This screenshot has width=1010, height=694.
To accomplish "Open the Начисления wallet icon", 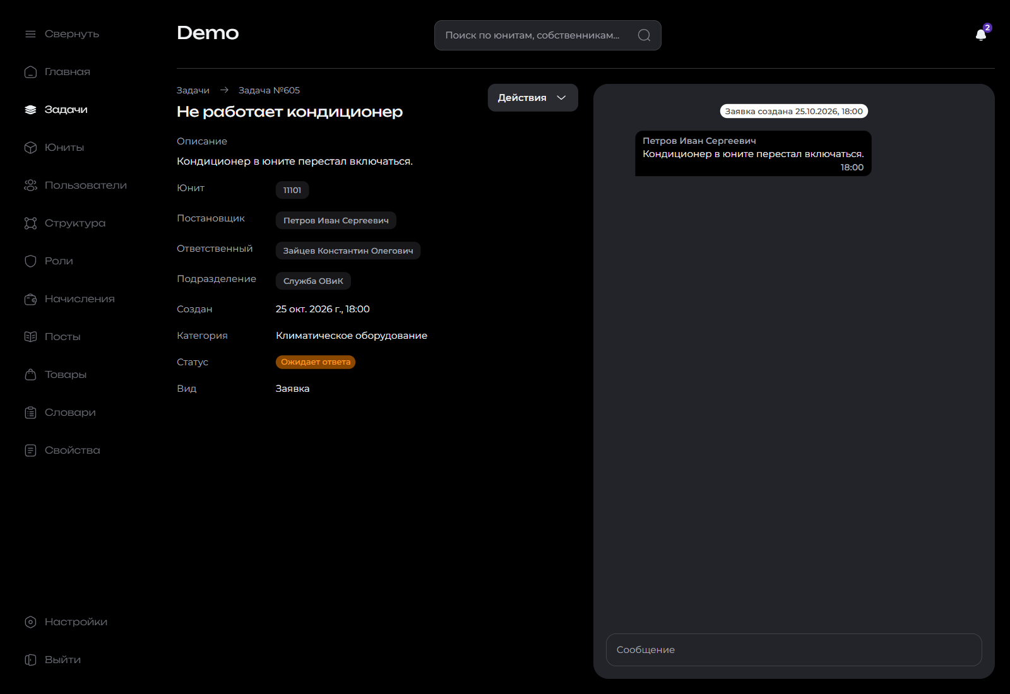I will [x=30, y=299].
